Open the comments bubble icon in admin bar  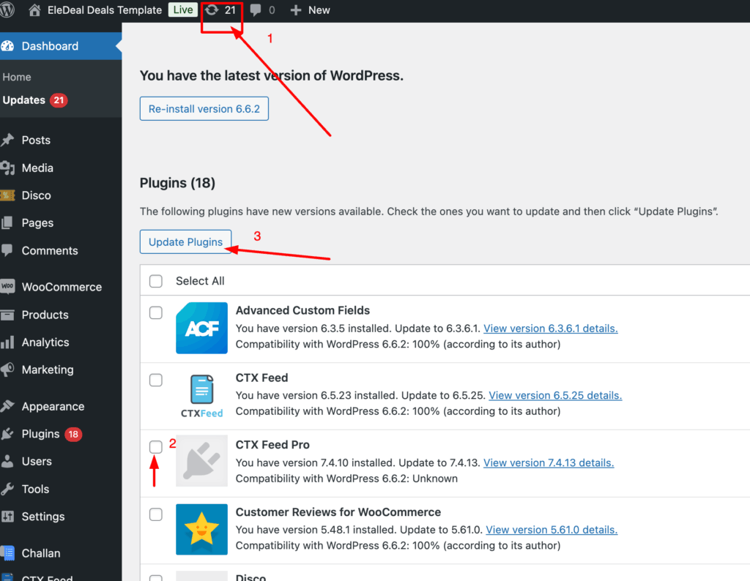[x=256, y=10]
